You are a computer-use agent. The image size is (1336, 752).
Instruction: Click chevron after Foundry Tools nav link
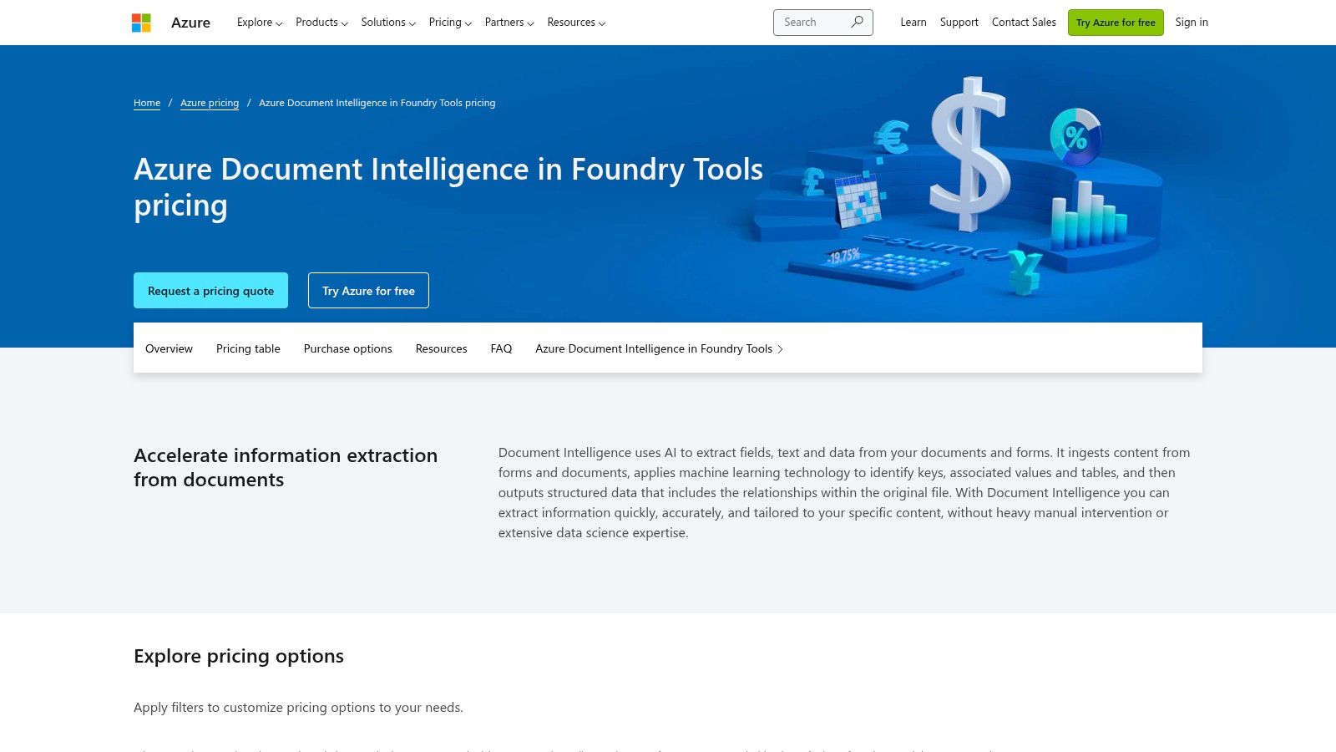coord(780,349)
